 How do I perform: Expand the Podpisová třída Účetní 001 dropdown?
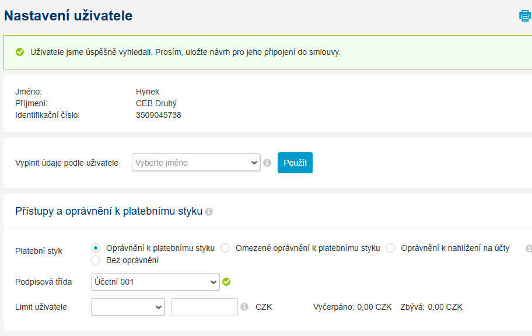tap(155, 282)
